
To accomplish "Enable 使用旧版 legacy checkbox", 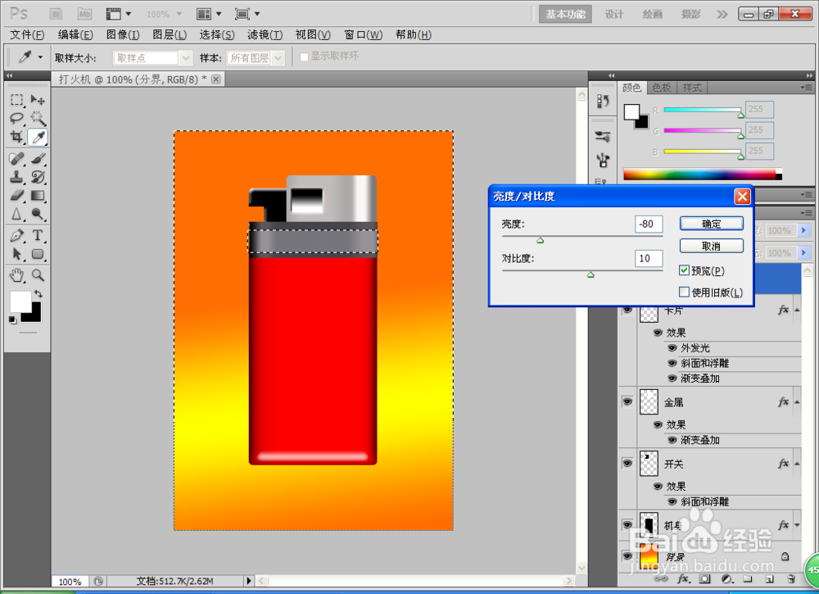I will [684, 292].
